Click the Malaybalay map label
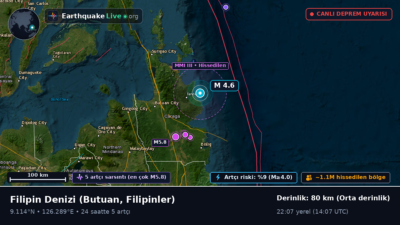This screenshot has width=400, height=225. (x=142, y=149)
